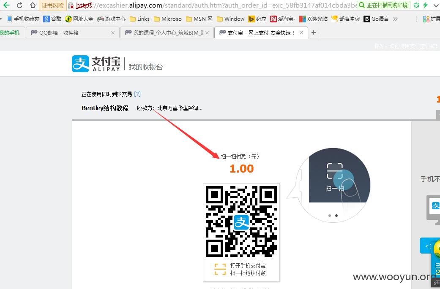Viewport: 440px width, 289px height.
Task: Click the Bentley结构教程 order title
Action: pyautogui.click(x=105, y=108)
